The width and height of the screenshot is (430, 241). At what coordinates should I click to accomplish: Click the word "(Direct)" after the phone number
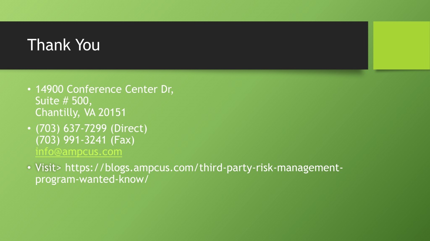click(x=129, y=128)
